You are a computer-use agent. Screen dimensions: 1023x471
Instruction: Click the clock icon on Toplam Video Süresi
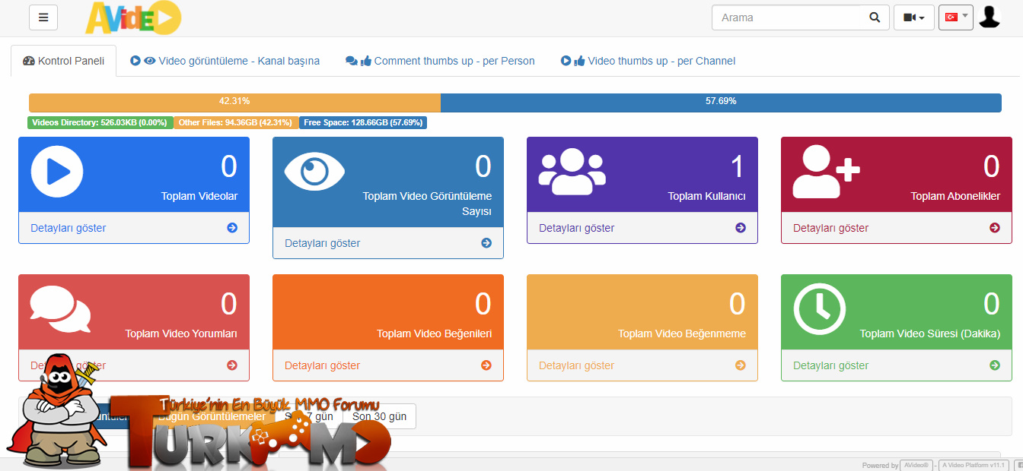[x=820, y=308]
